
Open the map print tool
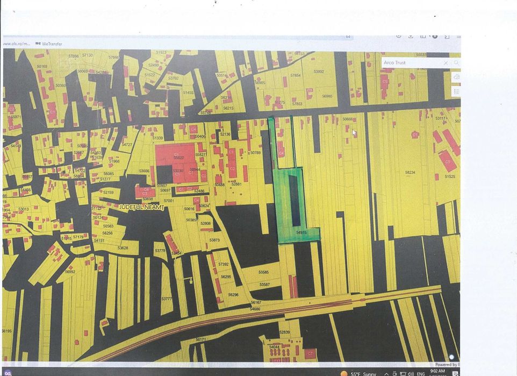click(x=457, y=77)
